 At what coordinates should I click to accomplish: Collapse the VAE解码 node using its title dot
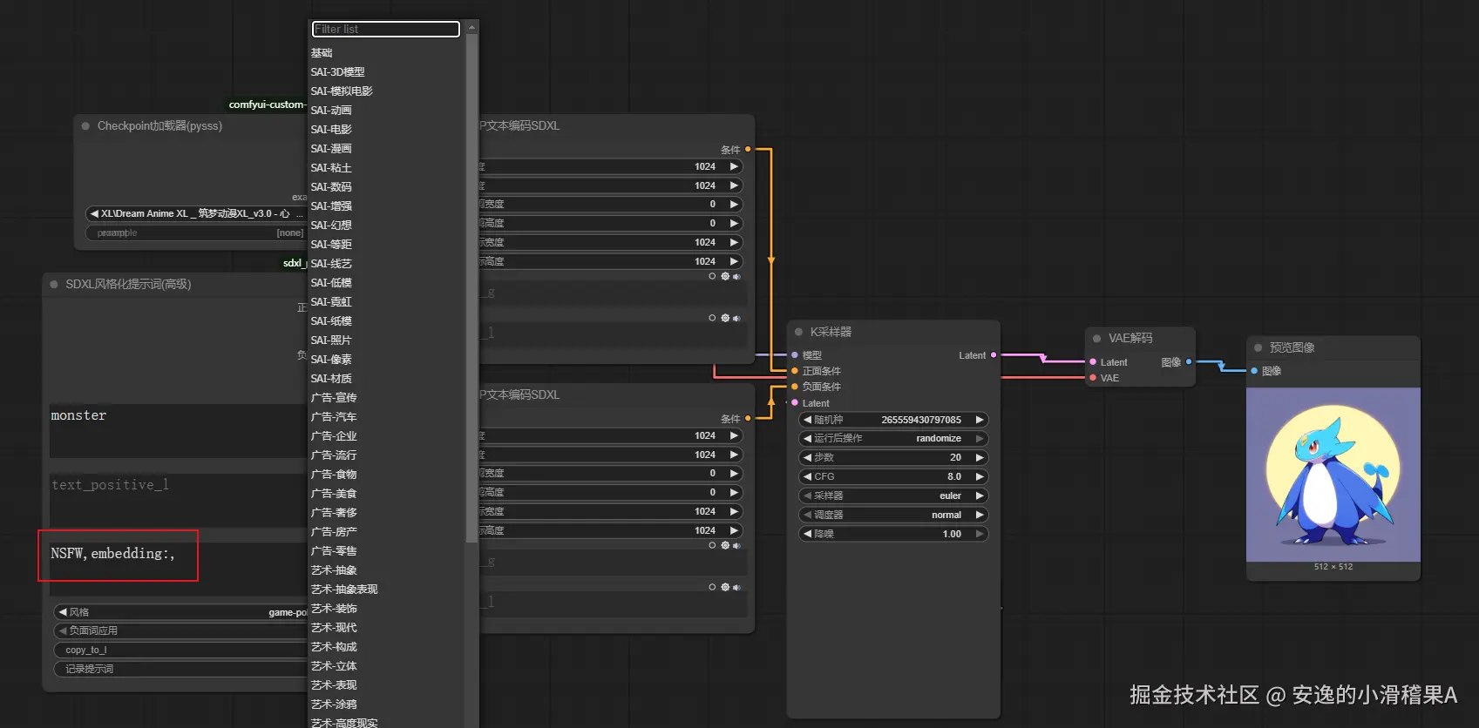coord(1096,339)
